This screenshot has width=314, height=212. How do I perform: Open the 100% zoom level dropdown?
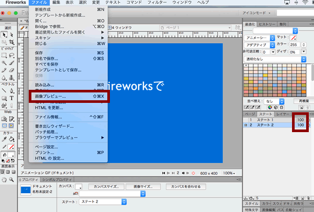click(x=229, y=173)
